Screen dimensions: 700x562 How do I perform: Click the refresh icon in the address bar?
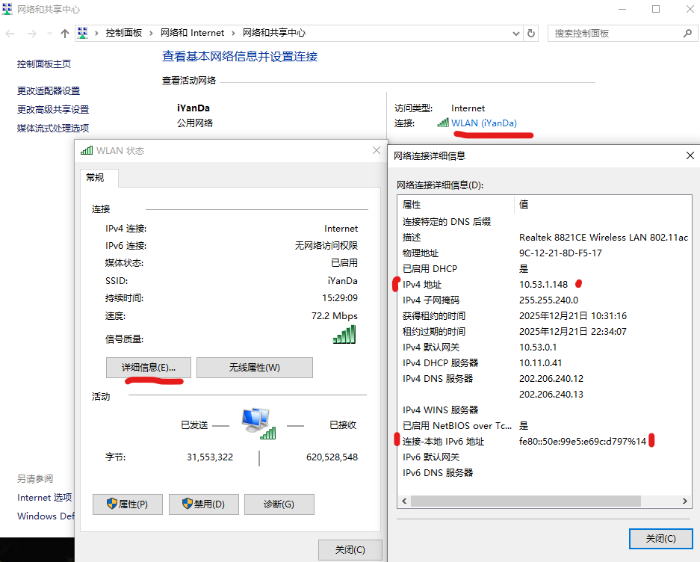pos(530,33)
